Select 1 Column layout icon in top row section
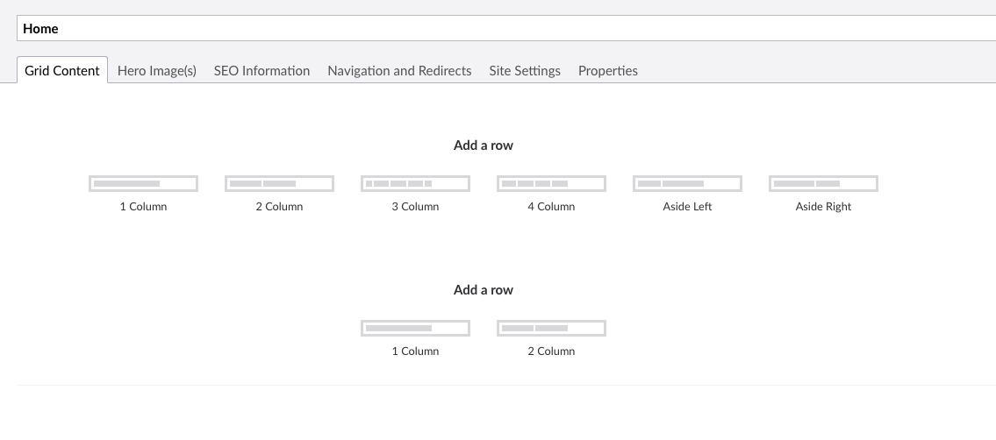 143,183
